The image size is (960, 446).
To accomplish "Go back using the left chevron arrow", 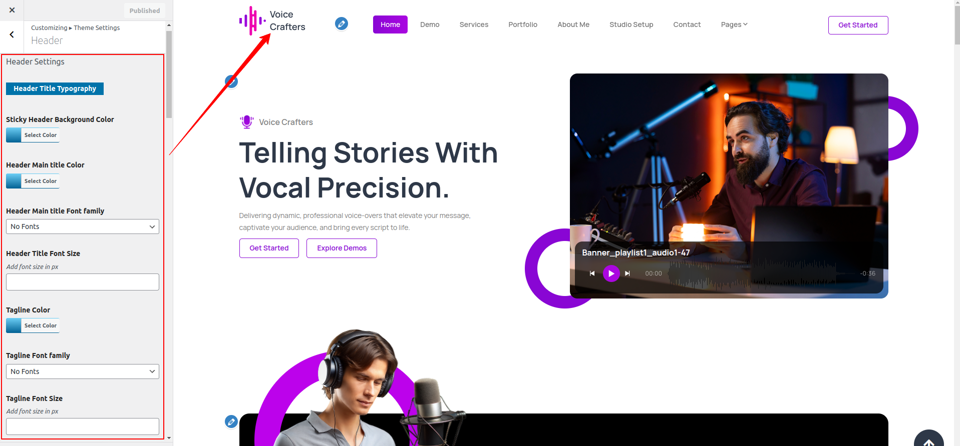I will (x=12, y=34).
